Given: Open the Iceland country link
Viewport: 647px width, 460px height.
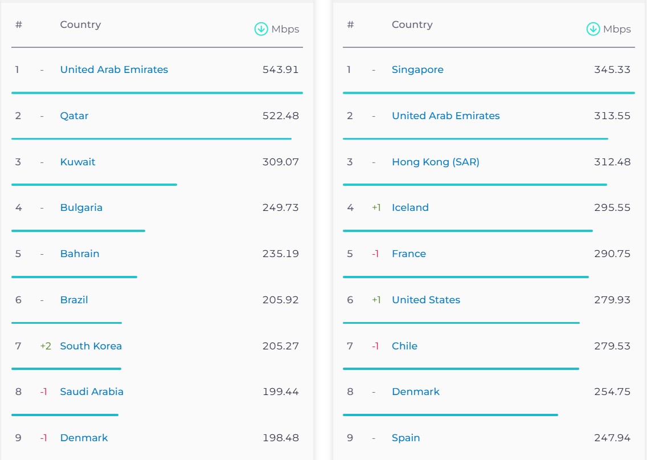Looking at the screenshot, I should coord(410,207).
